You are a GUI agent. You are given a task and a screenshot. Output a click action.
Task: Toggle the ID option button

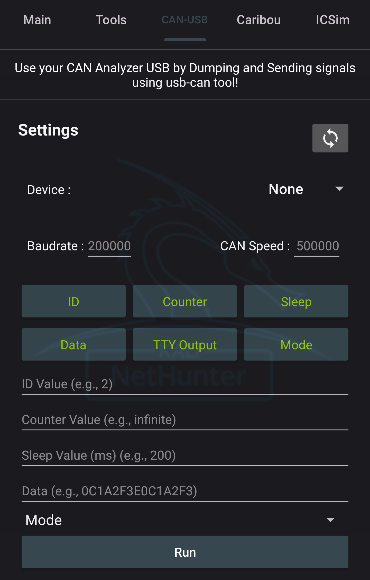[x=73, y=301]
